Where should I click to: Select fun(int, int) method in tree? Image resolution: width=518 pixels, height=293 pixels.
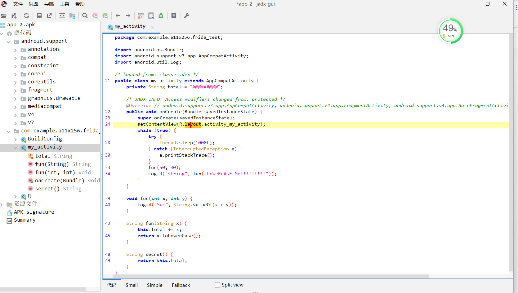point(63,172)
